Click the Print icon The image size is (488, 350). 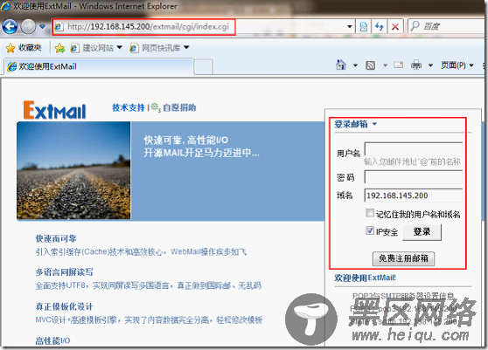click(416, 65)
